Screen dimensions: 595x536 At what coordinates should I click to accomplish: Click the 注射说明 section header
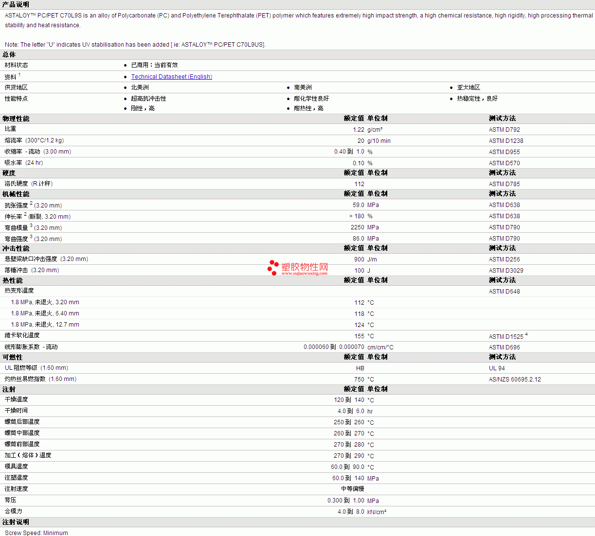16,522
